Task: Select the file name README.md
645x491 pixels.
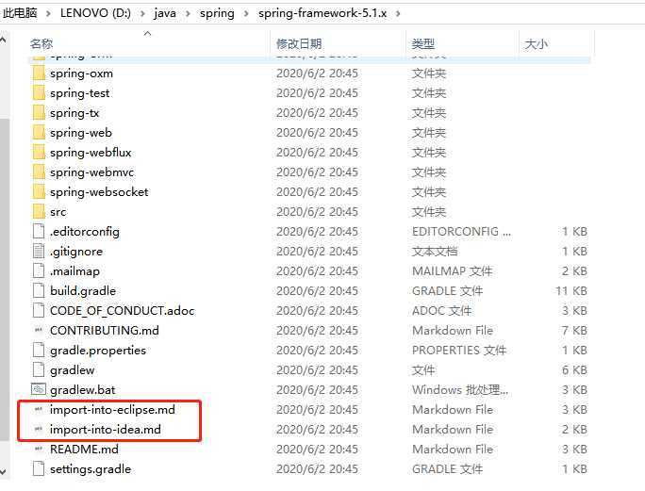Action: pyautogui.click(x=84, y=449)
